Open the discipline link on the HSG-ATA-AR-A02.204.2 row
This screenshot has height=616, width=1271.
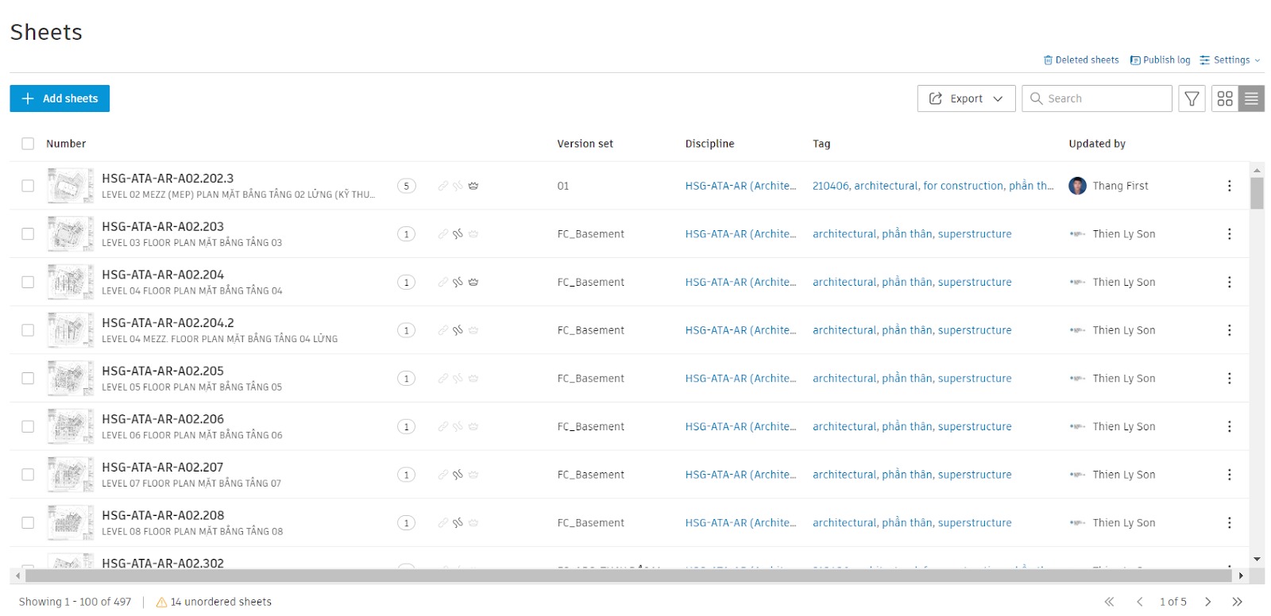740,330
